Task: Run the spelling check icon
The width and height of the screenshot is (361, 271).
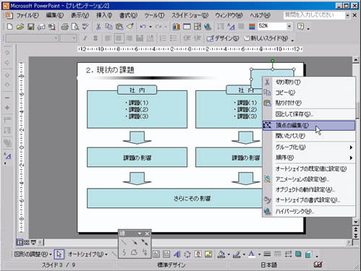Action: point(85,26)
